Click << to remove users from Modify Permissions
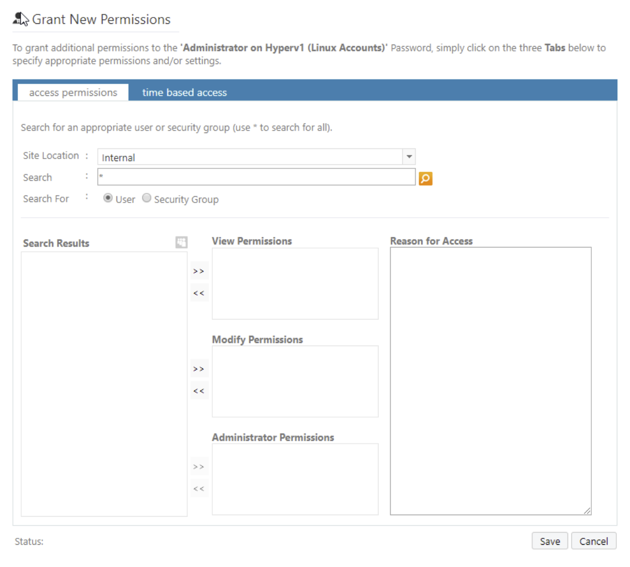The height and width of the screenshot is (567, 630). coord(199,391)
